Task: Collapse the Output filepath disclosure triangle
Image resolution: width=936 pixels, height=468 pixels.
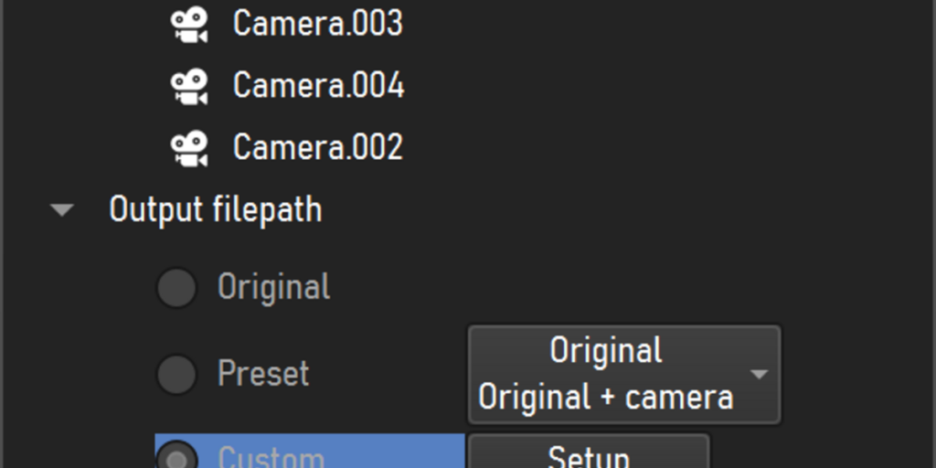Action: click(x=61, y=210)
